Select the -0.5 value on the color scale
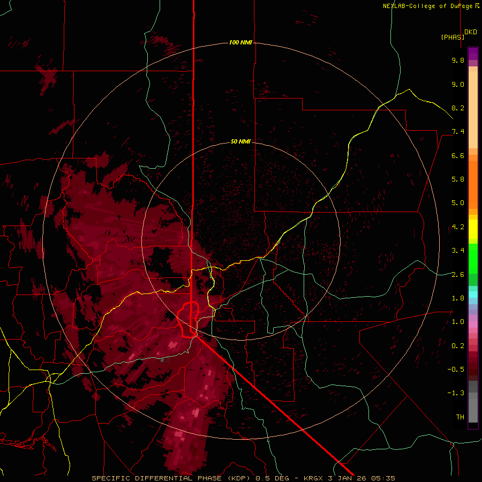 click(x=456, y=370)
